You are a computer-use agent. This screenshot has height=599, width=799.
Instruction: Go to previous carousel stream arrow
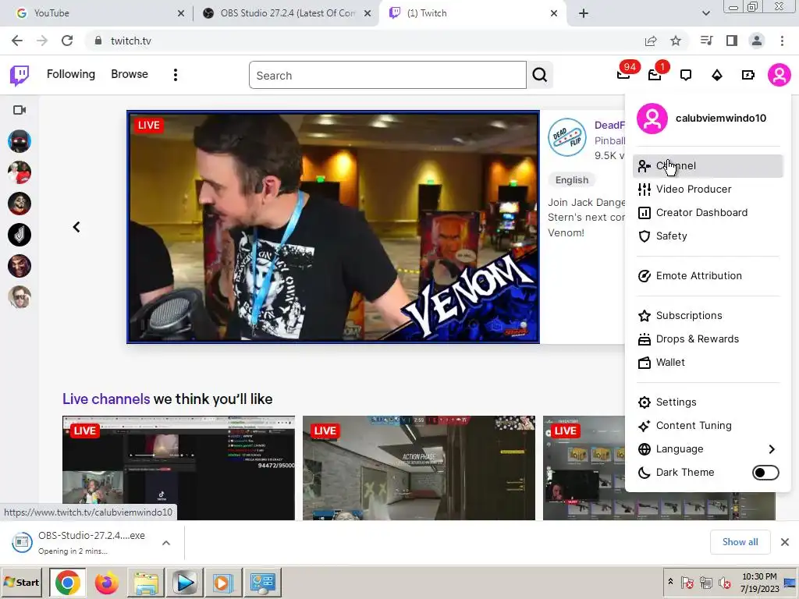(x=76, y=227)
